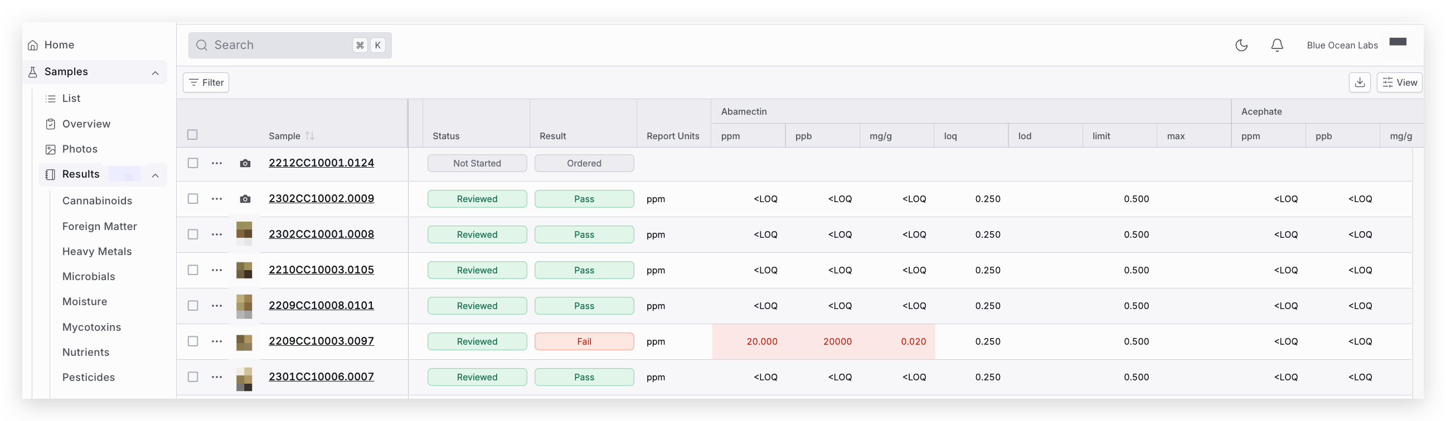Download results with download icon

[x=1360, y=82]
